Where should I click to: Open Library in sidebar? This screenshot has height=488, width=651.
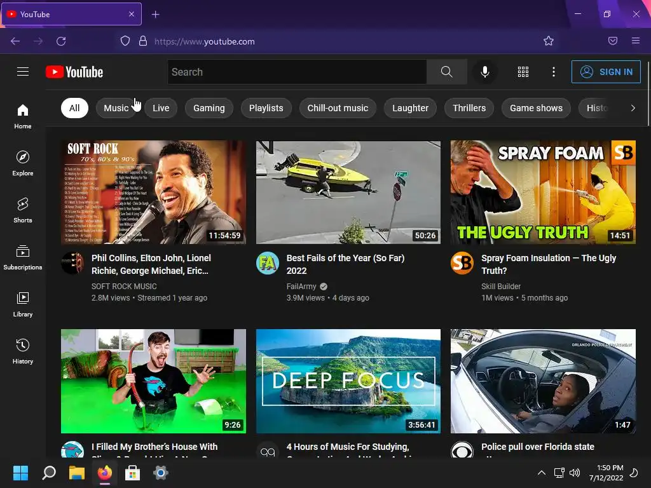point(23,304)
